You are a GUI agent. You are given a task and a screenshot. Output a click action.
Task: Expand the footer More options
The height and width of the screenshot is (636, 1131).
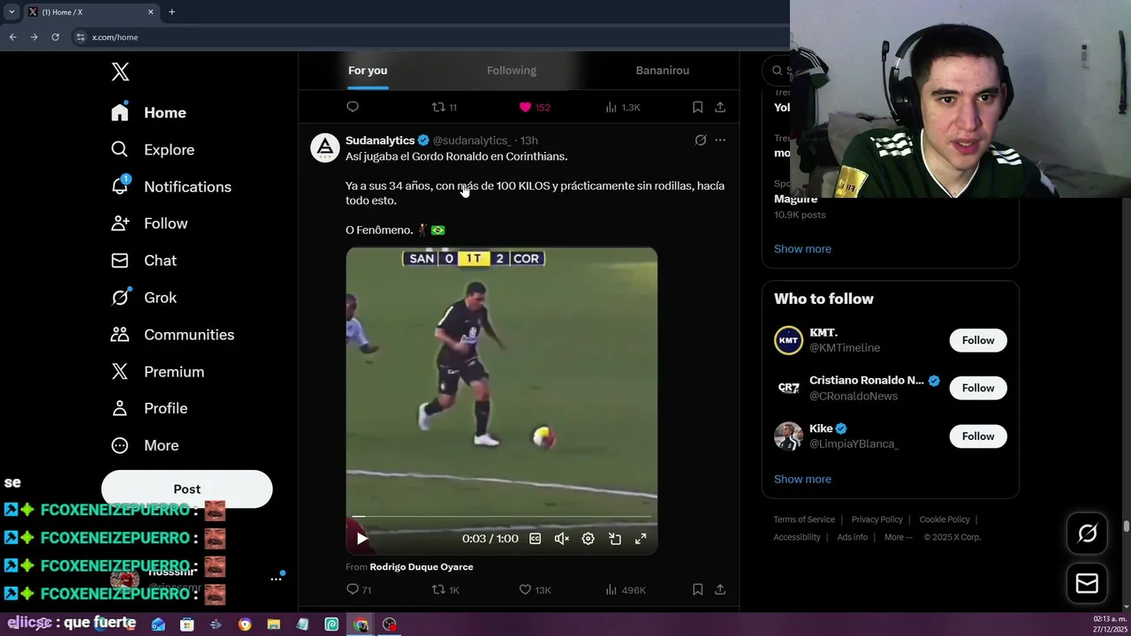[x=898, y=537]
